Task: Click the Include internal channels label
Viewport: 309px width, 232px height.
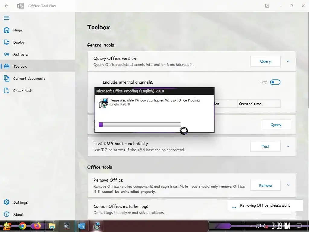Action: tap(128, 82)
